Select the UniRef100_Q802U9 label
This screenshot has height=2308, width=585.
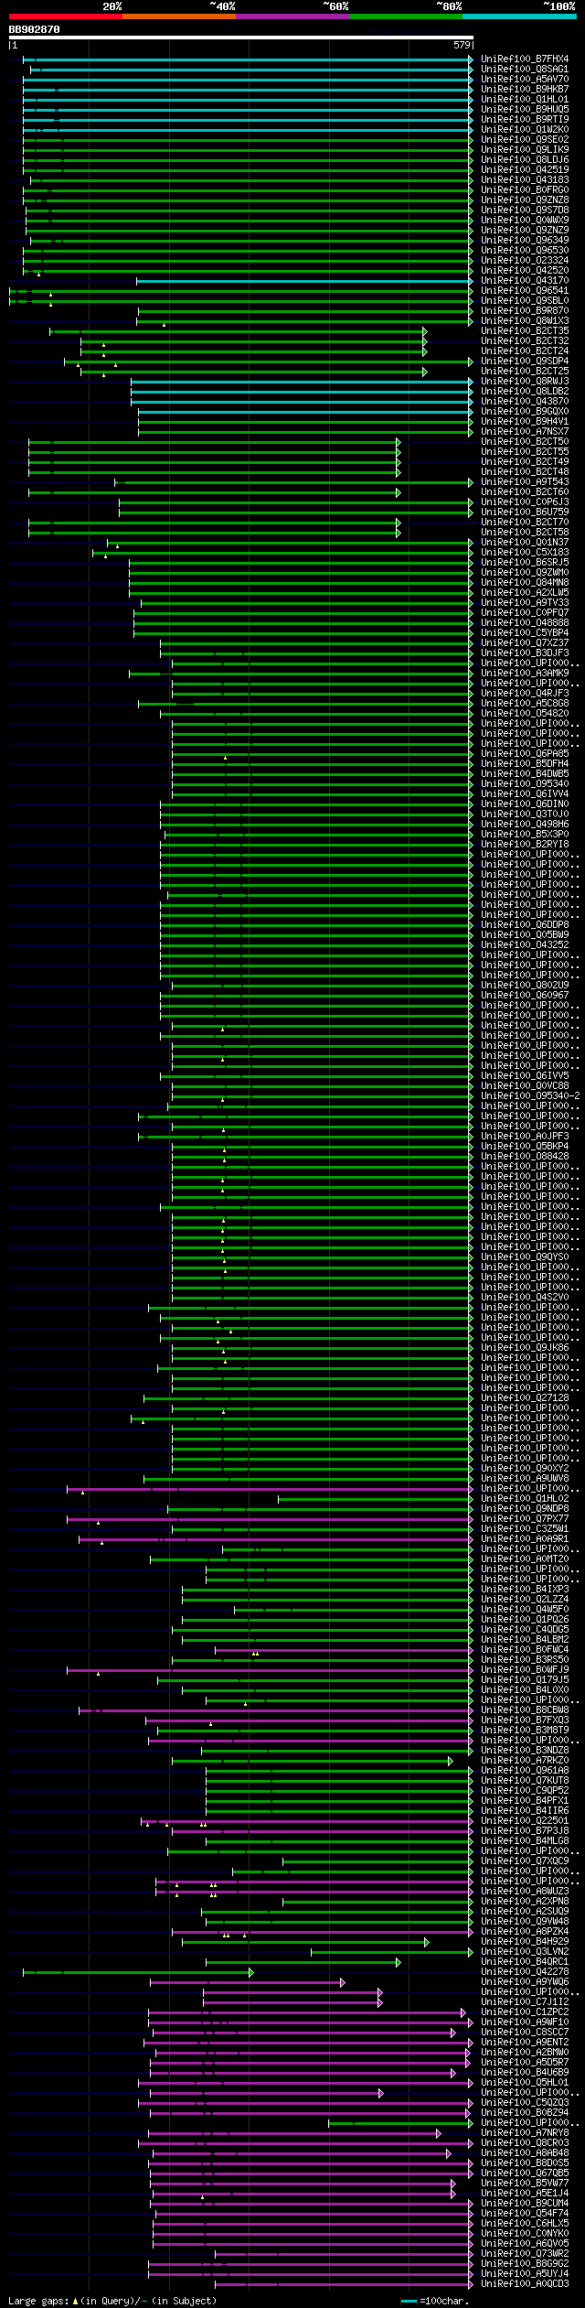coord(525,986)
